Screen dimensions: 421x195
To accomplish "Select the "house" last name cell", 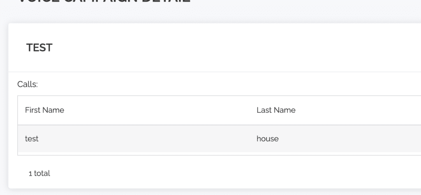I will click(268, 139).
